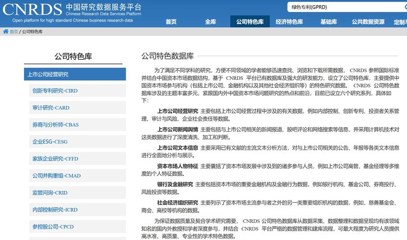Viewport: 407px width, 240px height.
Task: Open 家族企业研究-CFFD database
Action: click(x=77, y=158)
